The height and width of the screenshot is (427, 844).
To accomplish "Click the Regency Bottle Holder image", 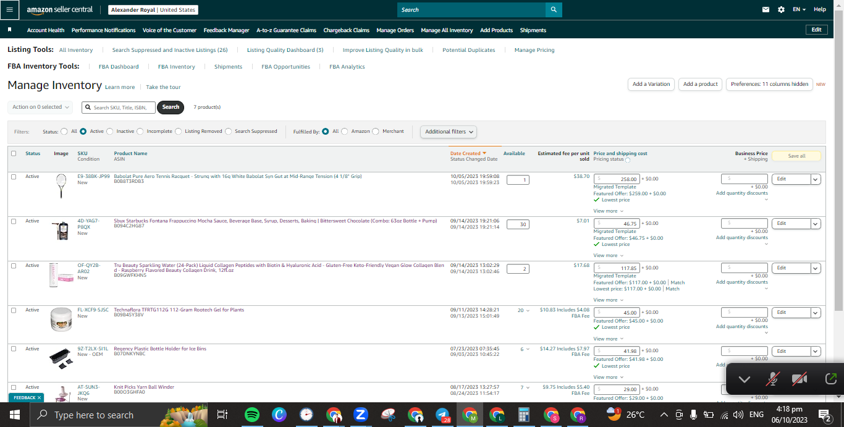I will [x=61, y=358].
